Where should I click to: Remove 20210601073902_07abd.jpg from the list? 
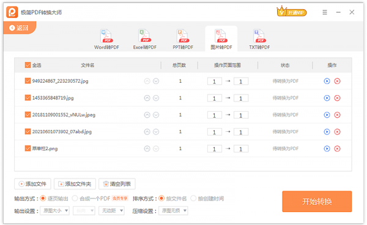(x=337, y=132)
